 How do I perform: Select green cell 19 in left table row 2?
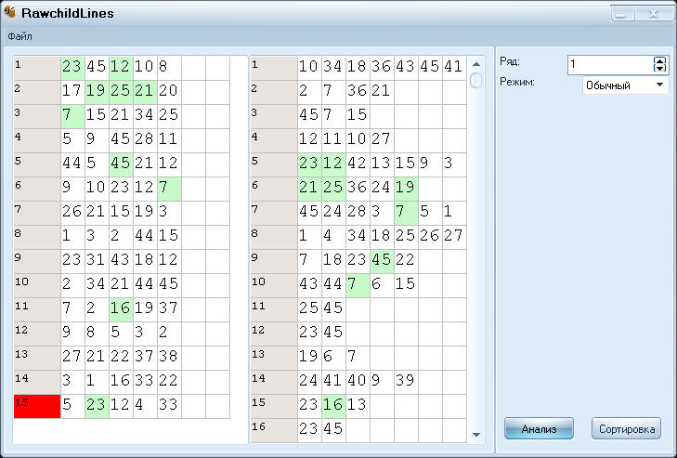pos(97,92)
